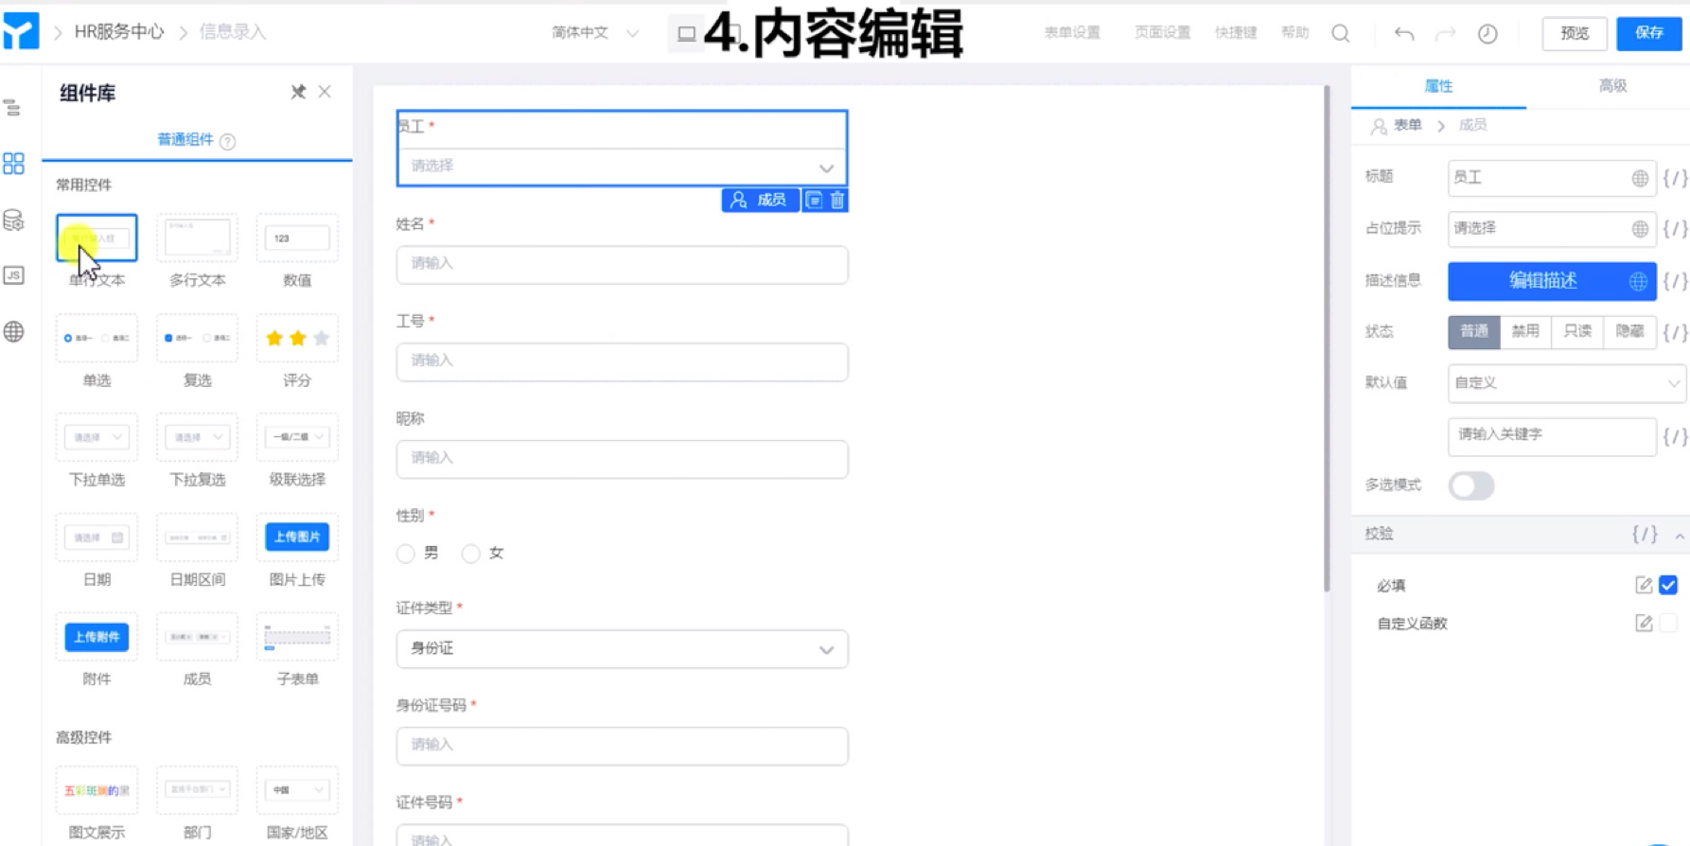1690x846 pixels.
Task: Select the 级联选择 component icon
Action: 297,437
